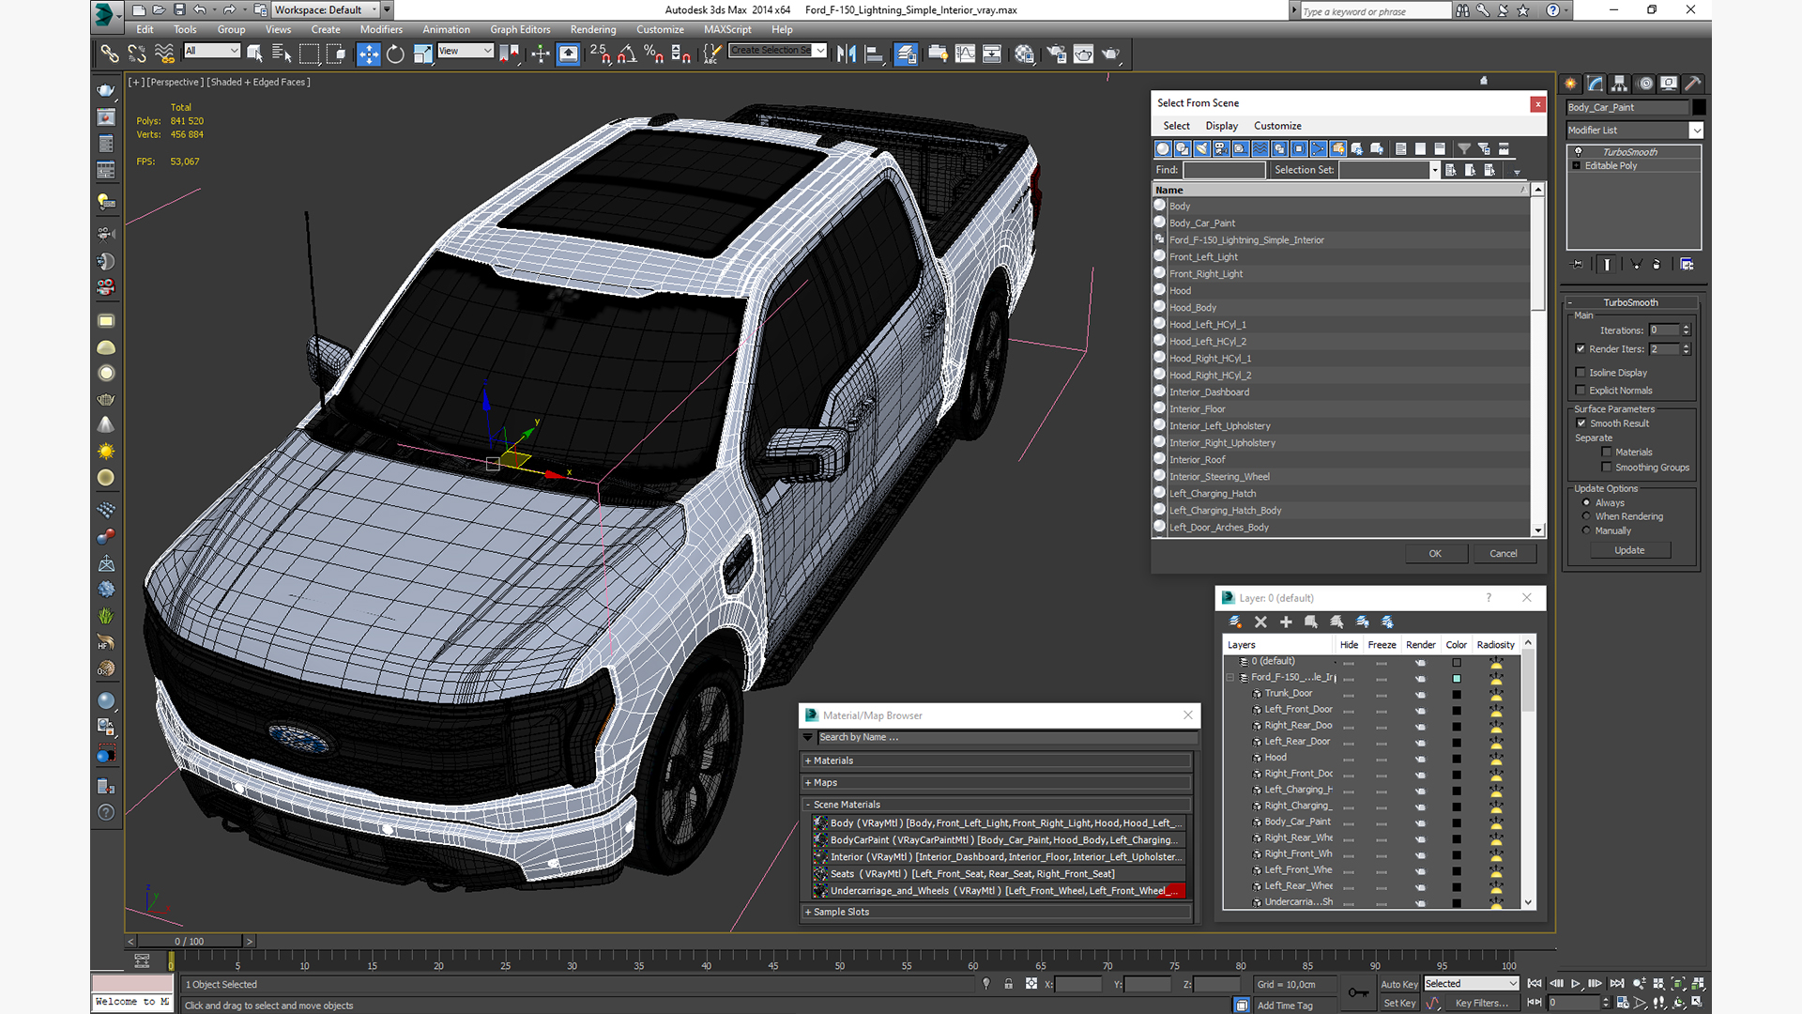Enable Separate by Smoothing Groups checkbox
The image size is (1802, 1014).
(1607, 467)
